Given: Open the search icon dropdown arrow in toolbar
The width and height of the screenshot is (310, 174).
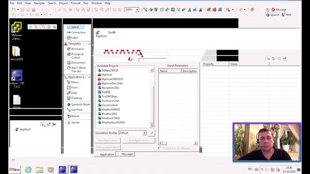Looking at the screenshot, I should point(232,10).
